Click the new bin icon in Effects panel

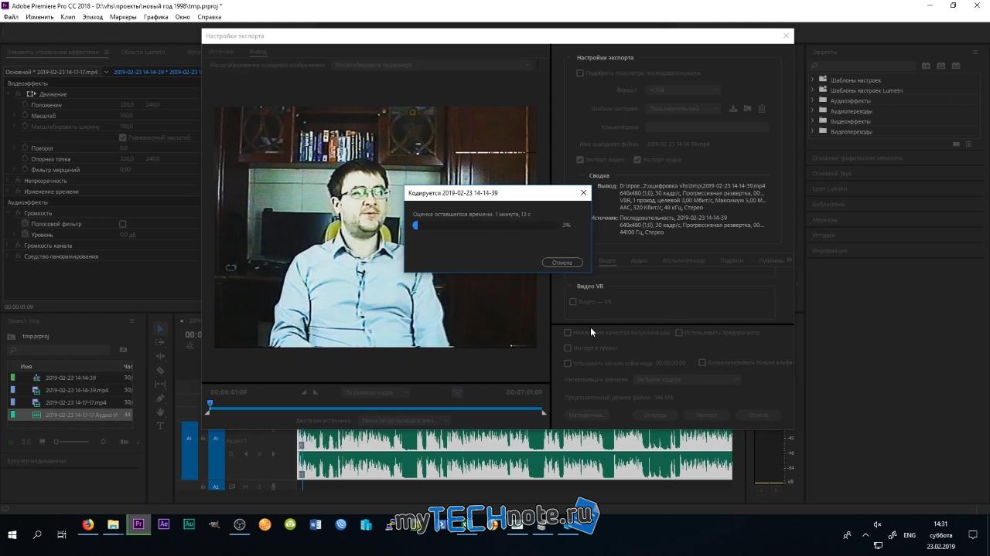click(956, 144)
